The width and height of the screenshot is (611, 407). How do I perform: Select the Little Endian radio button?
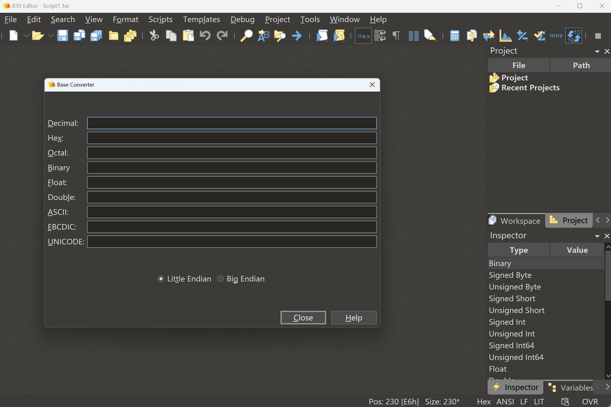click(x=161, y=279)
